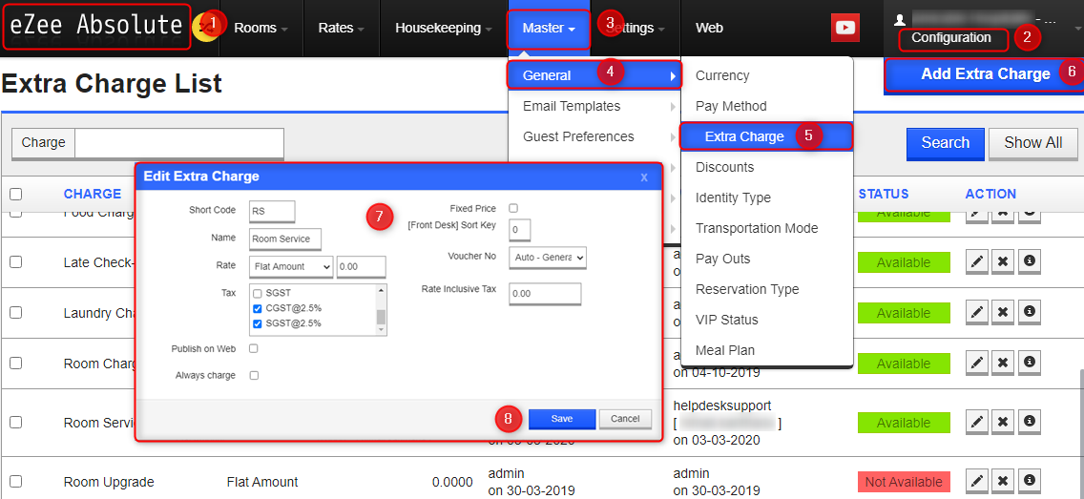
Task: Click the Short Code field
Action: click(x=272, y=210)
